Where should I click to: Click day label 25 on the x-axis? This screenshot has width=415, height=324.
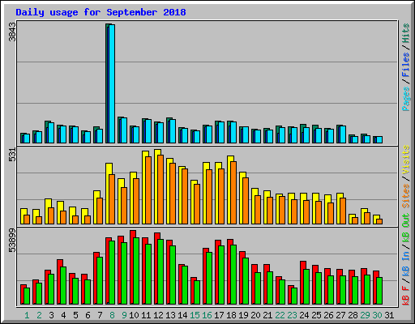[x=316, y=315]
